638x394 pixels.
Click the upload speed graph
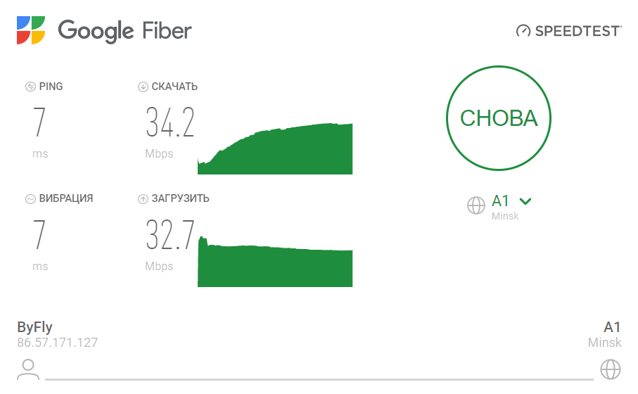275,265
